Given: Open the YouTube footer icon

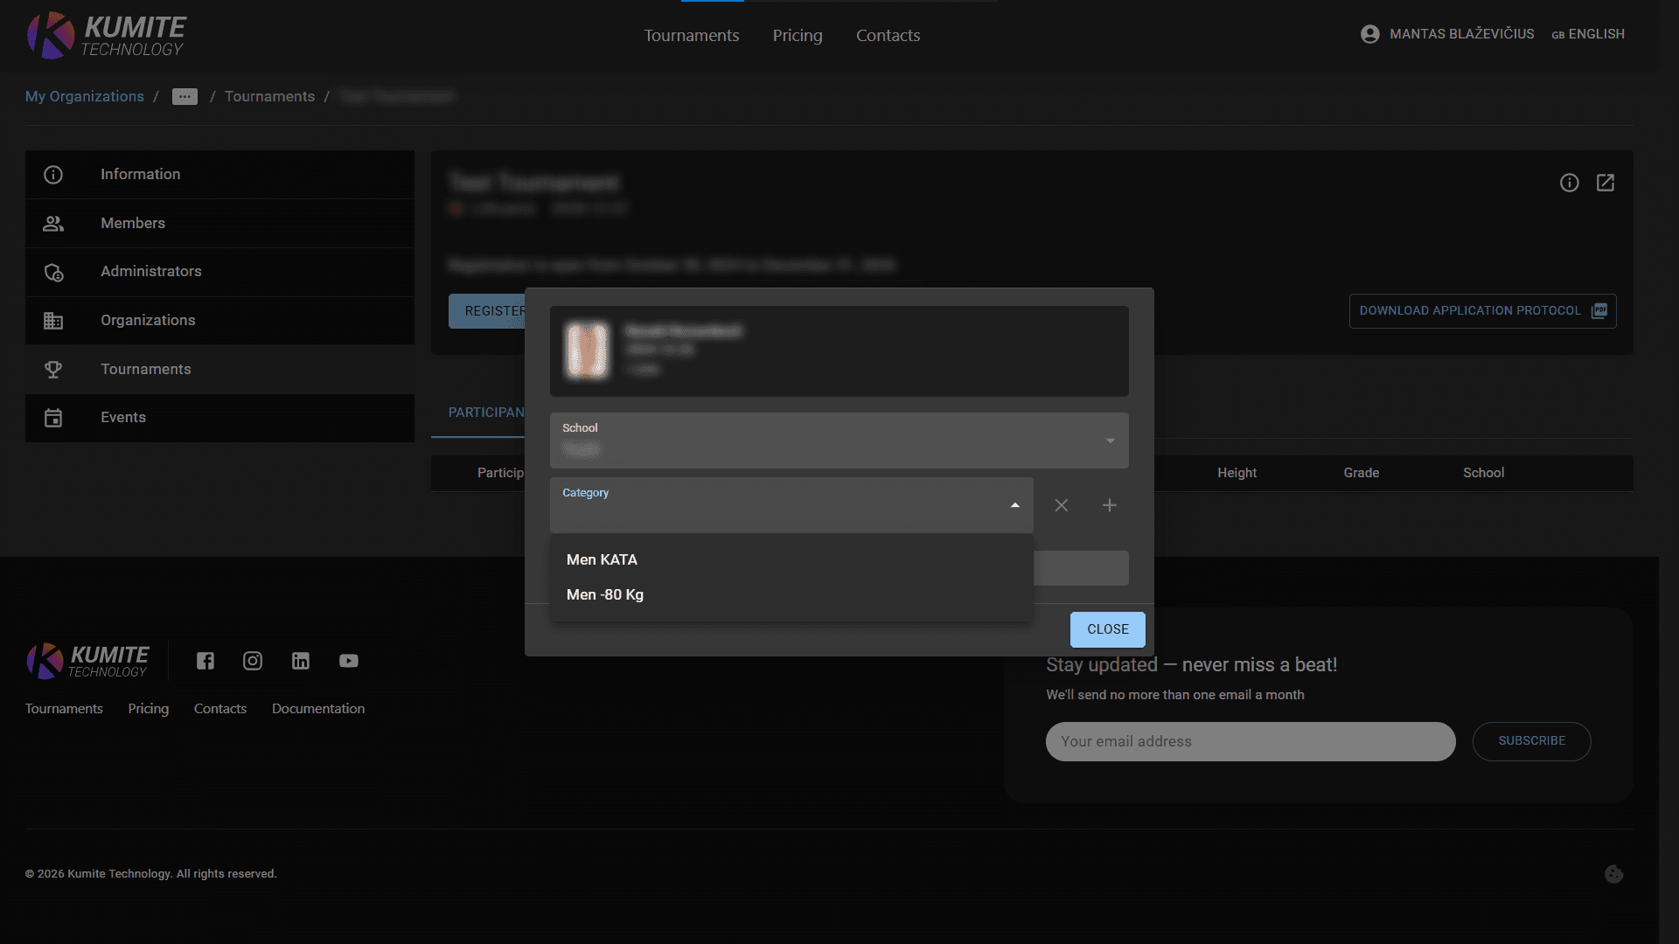Looking at the screenshot, I should (x=348, y=661).
